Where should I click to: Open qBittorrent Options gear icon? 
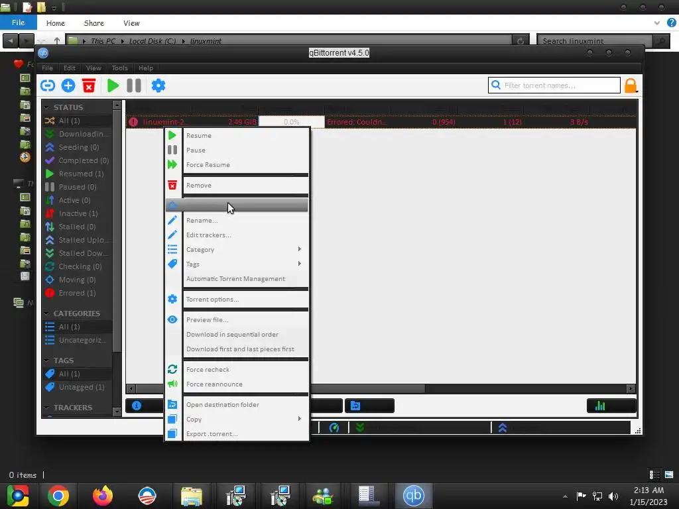pos(158,85)
